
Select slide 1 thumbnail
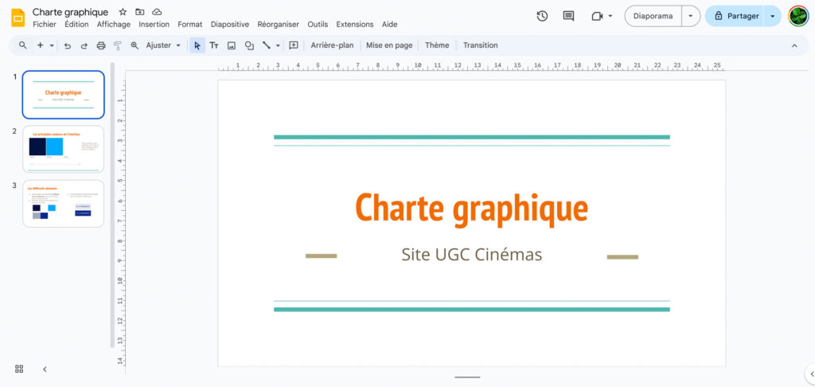point(64,95)
